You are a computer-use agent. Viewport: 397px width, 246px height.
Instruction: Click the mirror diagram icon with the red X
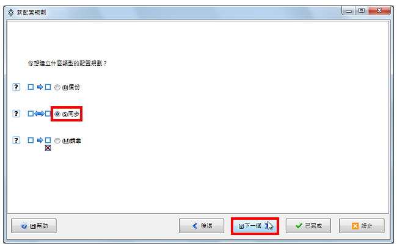pyautogui.click(x=39, y=143)
